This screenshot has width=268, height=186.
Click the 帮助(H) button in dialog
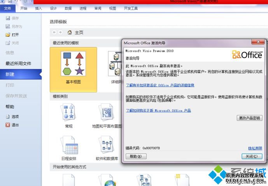(x=136, y=156)
